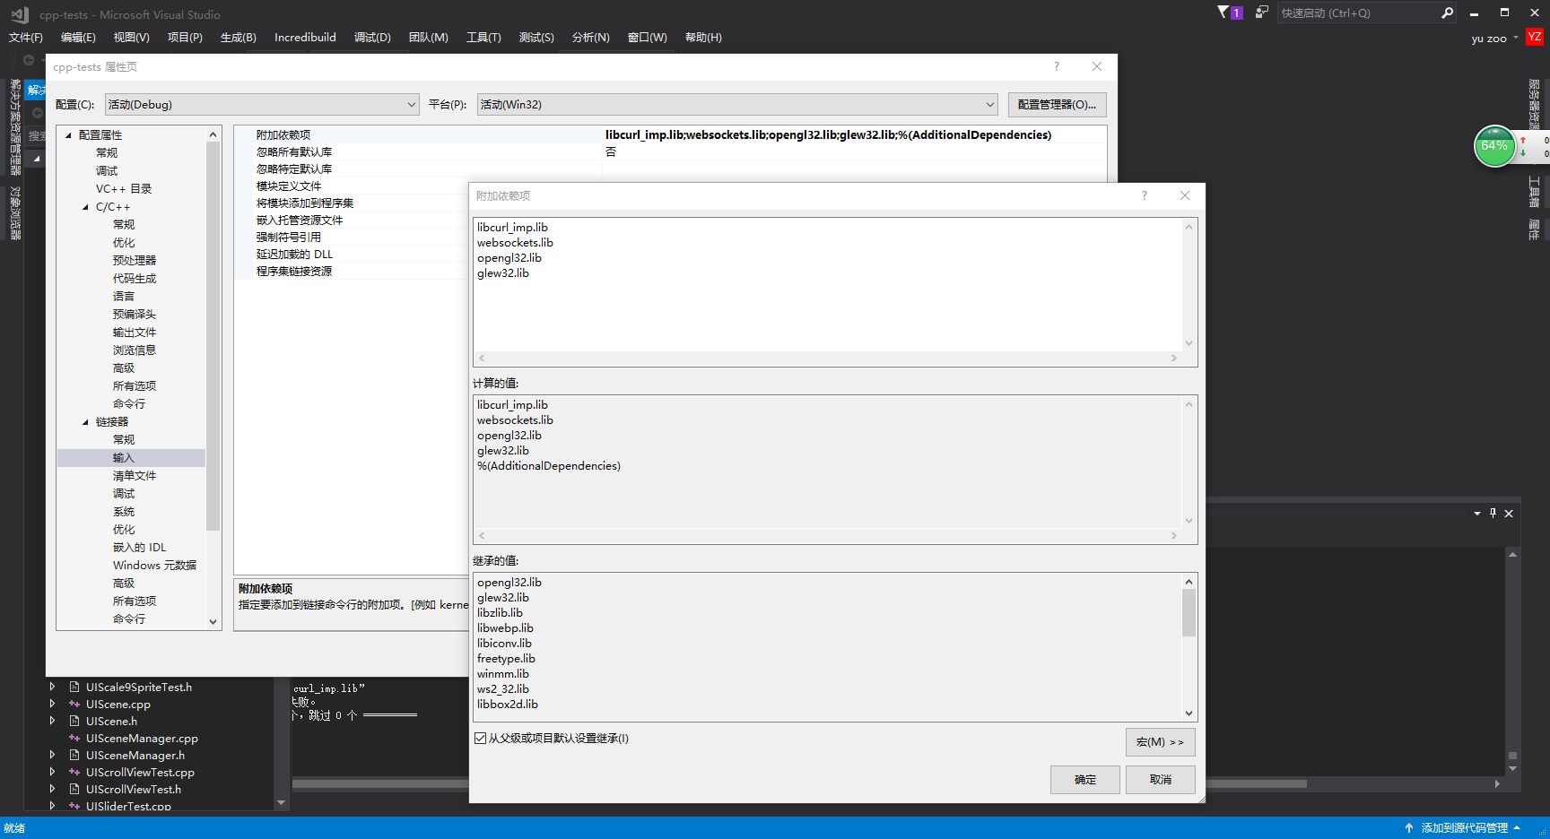Select 预处理器 in the property tree
The height and width of the screenshot is (839, 1550).
click(135, 261)
